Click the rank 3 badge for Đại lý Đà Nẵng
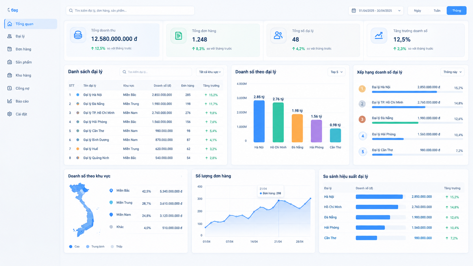Viewport: 473px width, 266px height. point(362,119)
